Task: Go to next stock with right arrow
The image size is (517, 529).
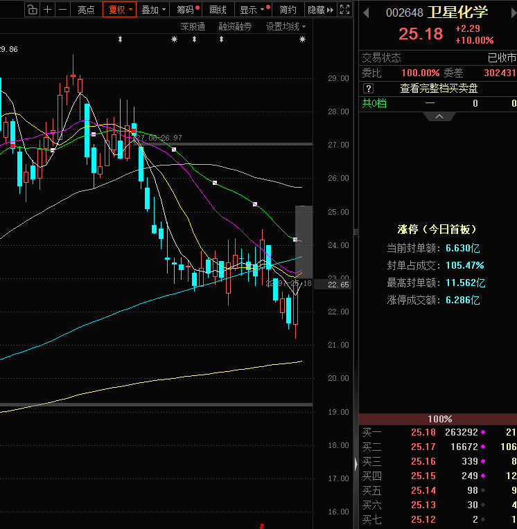Action: click(x=514, y=13)
